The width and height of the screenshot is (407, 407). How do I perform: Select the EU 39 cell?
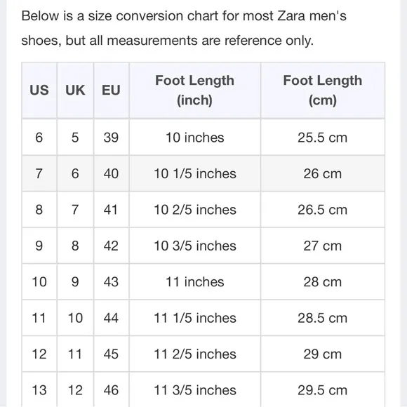tap(111, 138)
